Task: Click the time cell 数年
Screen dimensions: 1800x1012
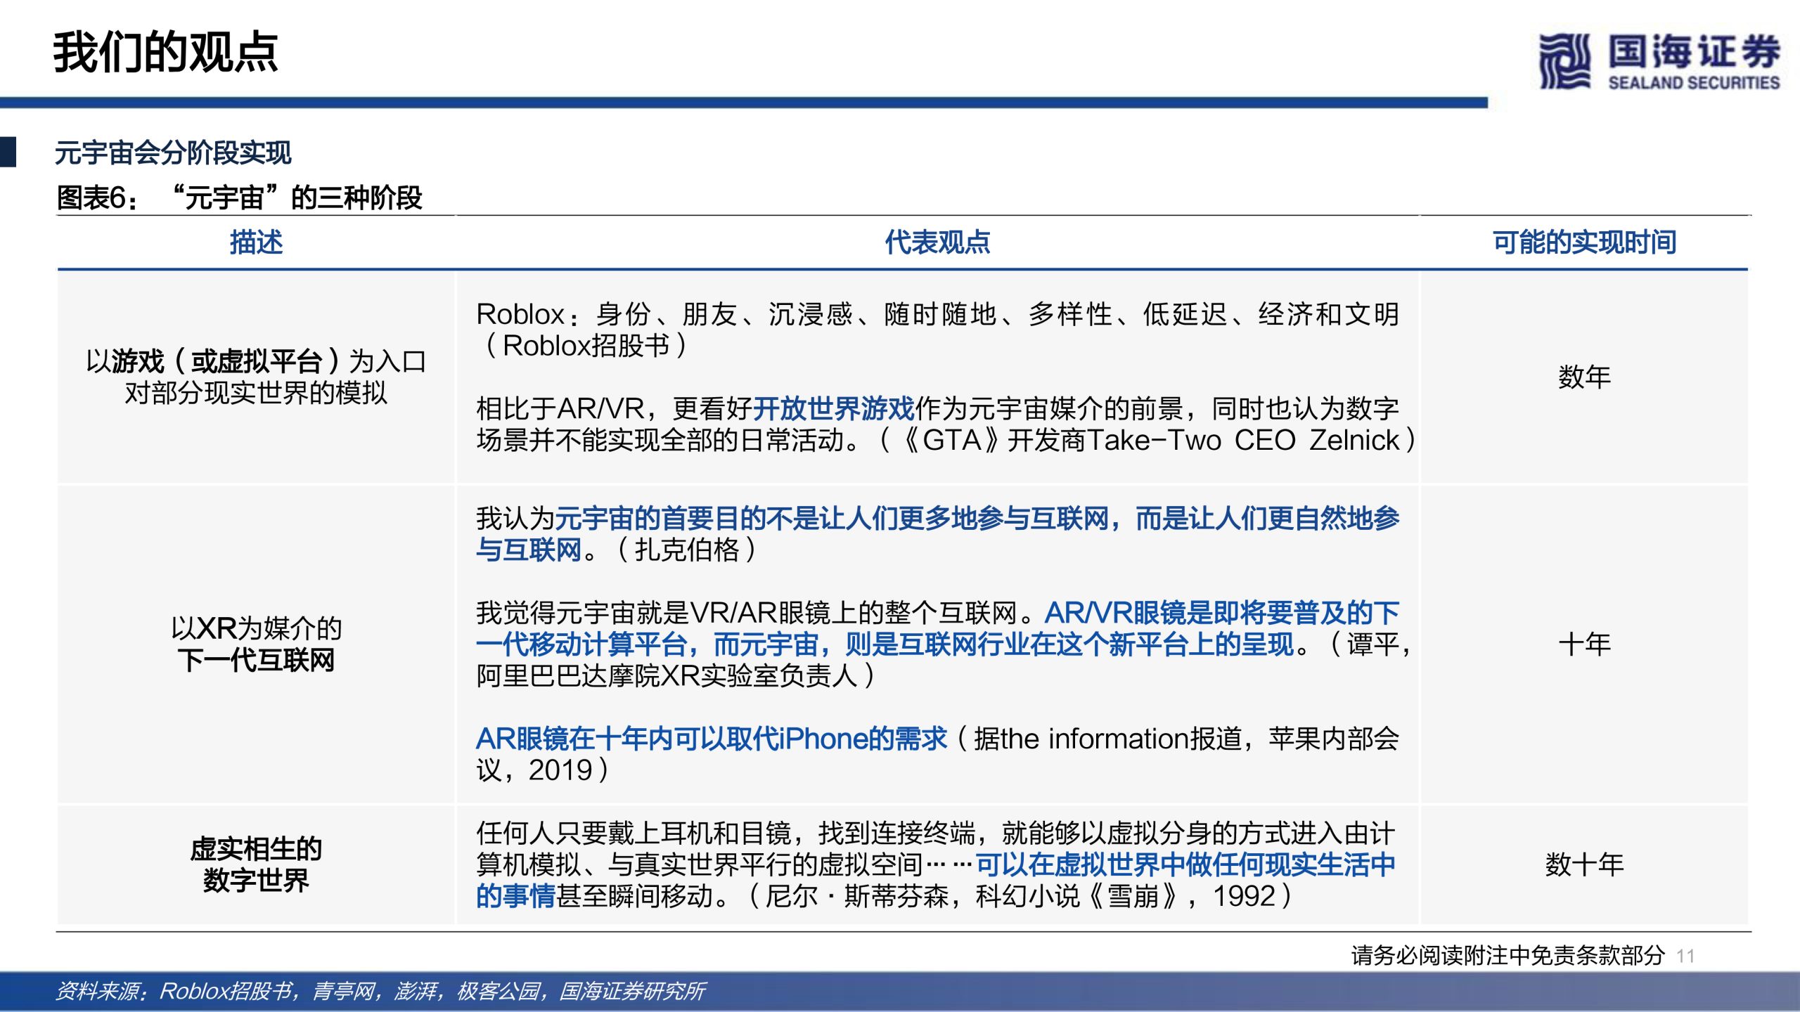Action: [1584, 377]
